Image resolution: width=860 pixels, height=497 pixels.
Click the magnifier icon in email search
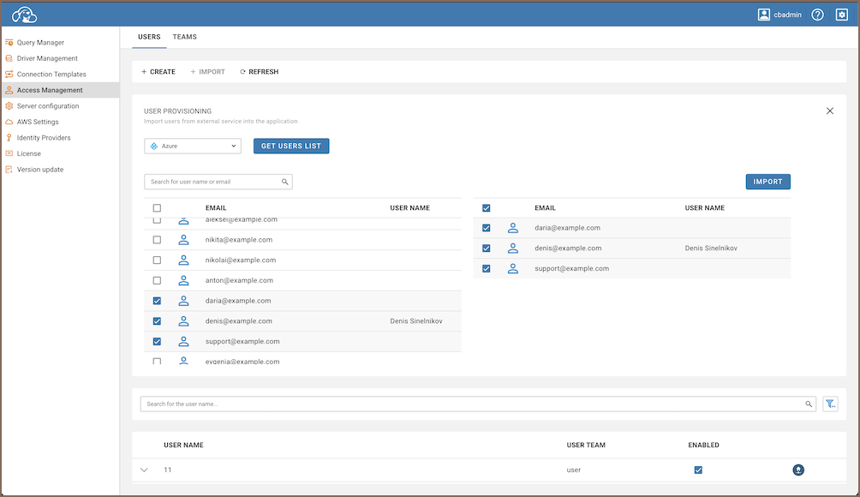click(285, 182)
